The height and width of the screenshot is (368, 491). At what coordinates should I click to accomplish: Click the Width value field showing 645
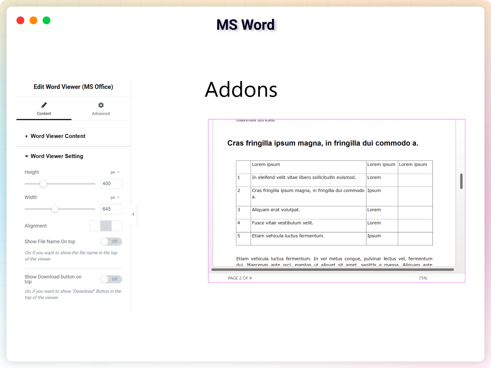111,209
